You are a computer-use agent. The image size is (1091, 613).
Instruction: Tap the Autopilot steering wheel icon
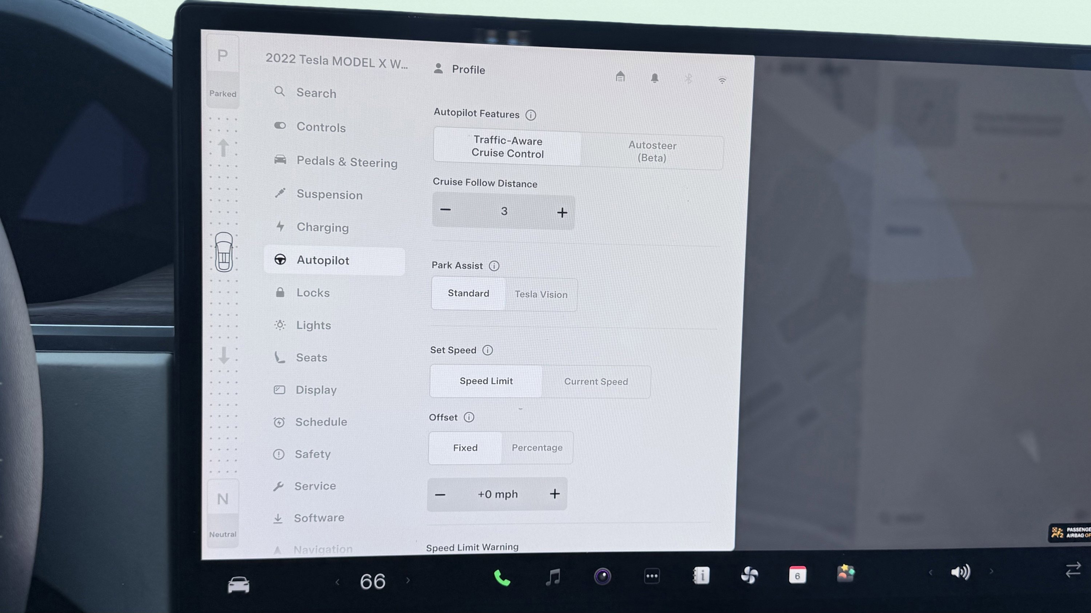click(x=280, y=259)
